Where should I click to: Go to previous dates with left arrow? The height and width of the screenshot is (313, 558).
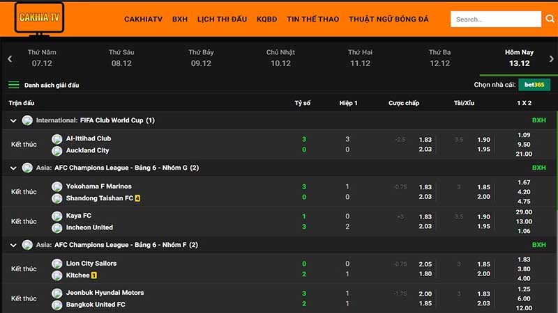(x=10, y=59)
